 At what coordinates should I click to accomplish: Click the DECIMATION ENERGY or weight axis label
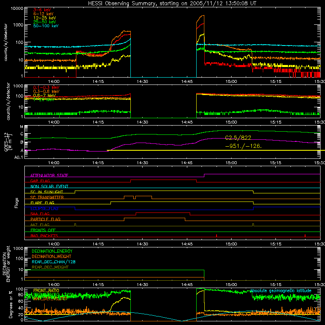(x=6, y=264)
